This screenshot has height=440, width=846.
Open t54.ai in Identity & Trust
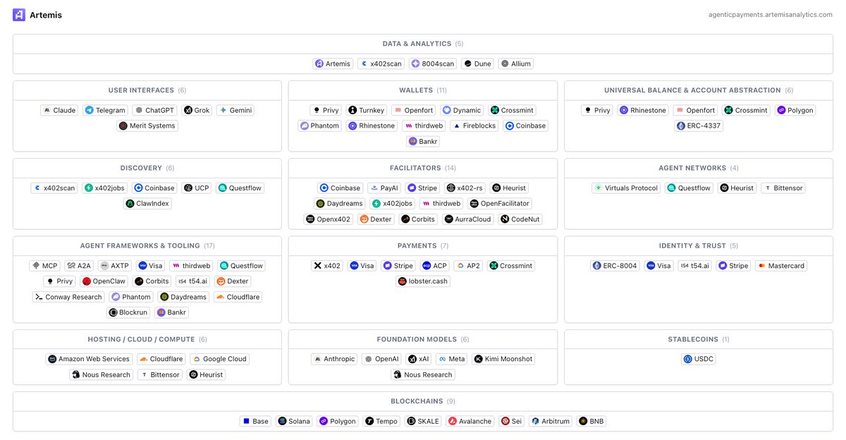(695, 265)
